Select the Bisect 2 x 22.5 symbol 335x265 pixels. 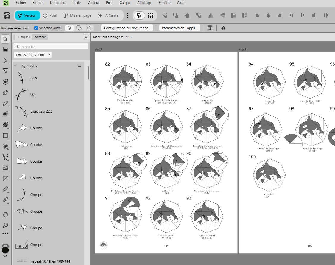click(x=49, y=111)
